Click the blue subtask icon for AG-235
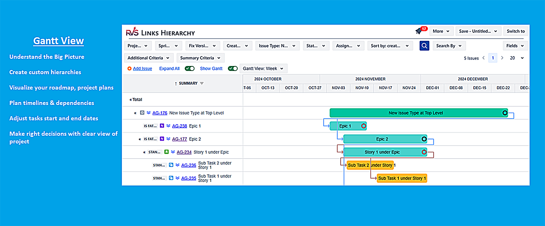Image resolution: width=545 pixels, height=226 pixels. pyautogui.click(x=171, y=178)
